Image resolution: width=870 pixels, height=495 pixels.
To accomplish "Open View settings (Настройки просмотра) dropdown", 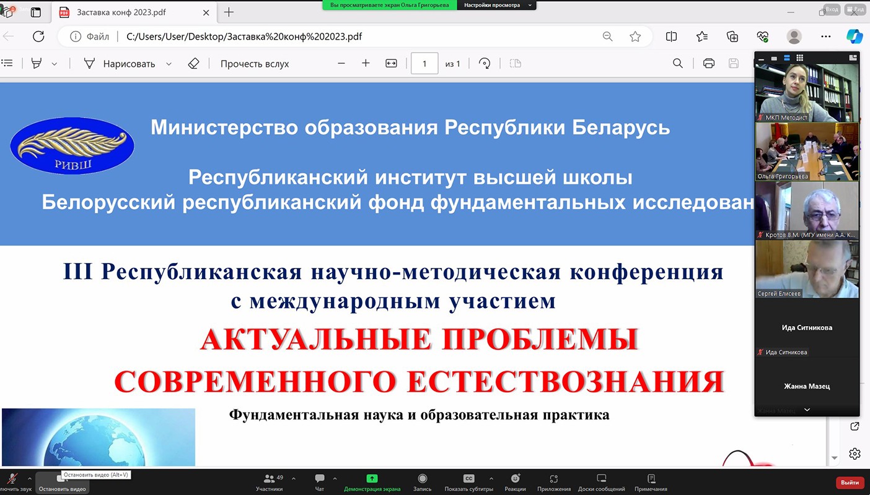I will (497, 5).
